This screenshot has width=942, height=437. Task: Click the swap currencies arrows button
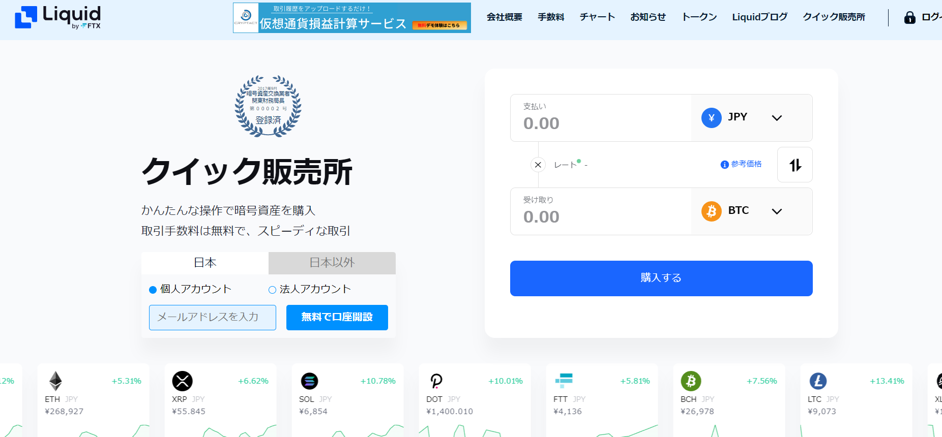pos(795,165)
